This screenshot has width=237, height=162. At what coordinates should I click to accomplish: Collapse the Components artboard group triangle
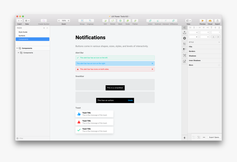[17, 48]
